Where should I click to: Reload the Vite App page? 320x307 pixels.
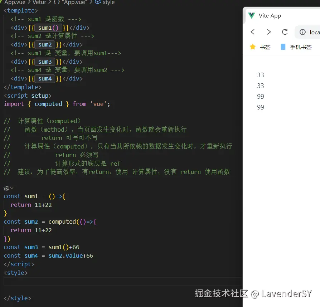pos(285,32)
